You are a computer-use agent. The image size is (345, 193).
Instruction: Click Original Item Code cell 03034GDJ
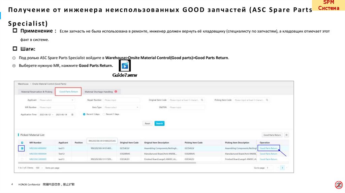(x=125, y=159)
